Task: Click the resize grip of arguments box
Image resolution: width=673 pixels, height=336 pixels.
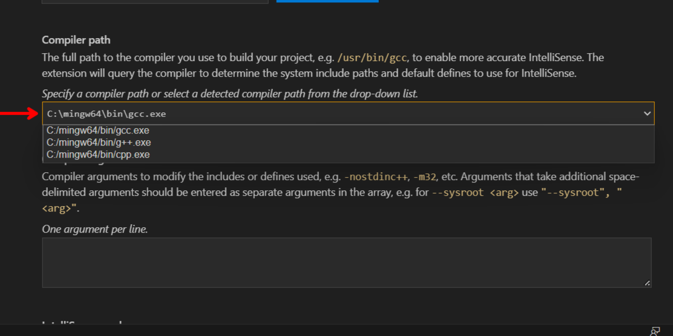Action: click(647, 283)
